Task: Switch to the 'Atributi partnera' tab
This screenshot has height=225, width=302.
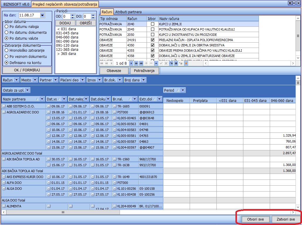Action: 128,12
